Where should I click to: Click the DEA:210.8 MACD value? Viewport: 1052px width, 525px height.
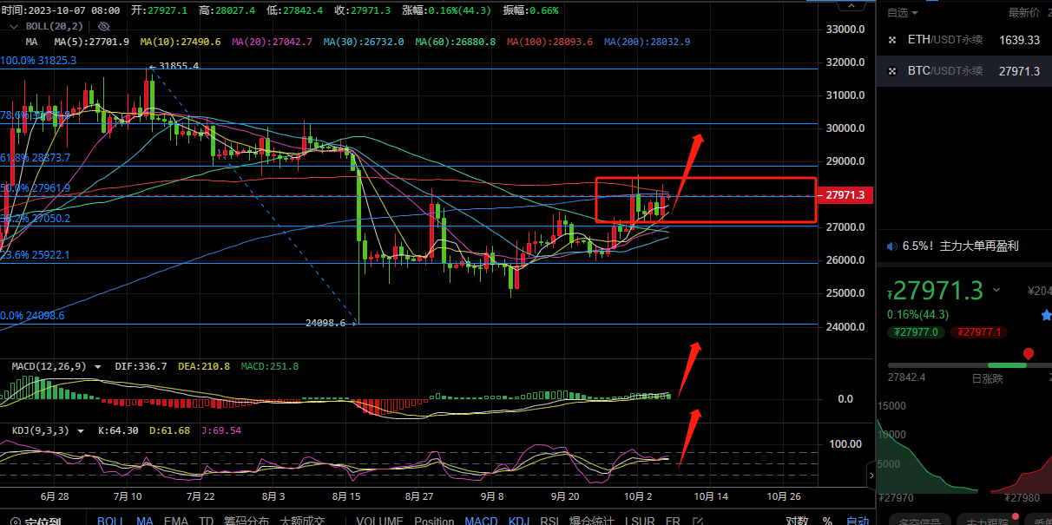tap(204, 367)
